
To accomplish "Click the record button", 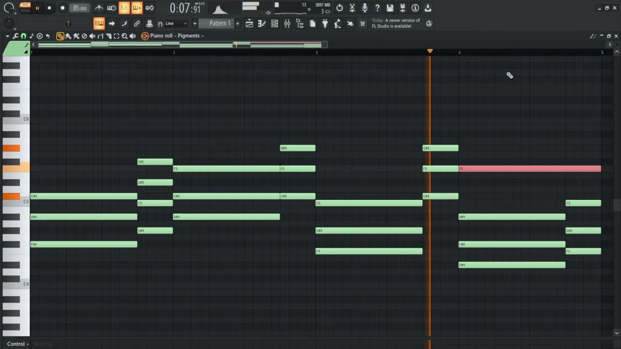I will tap(62, 8).
